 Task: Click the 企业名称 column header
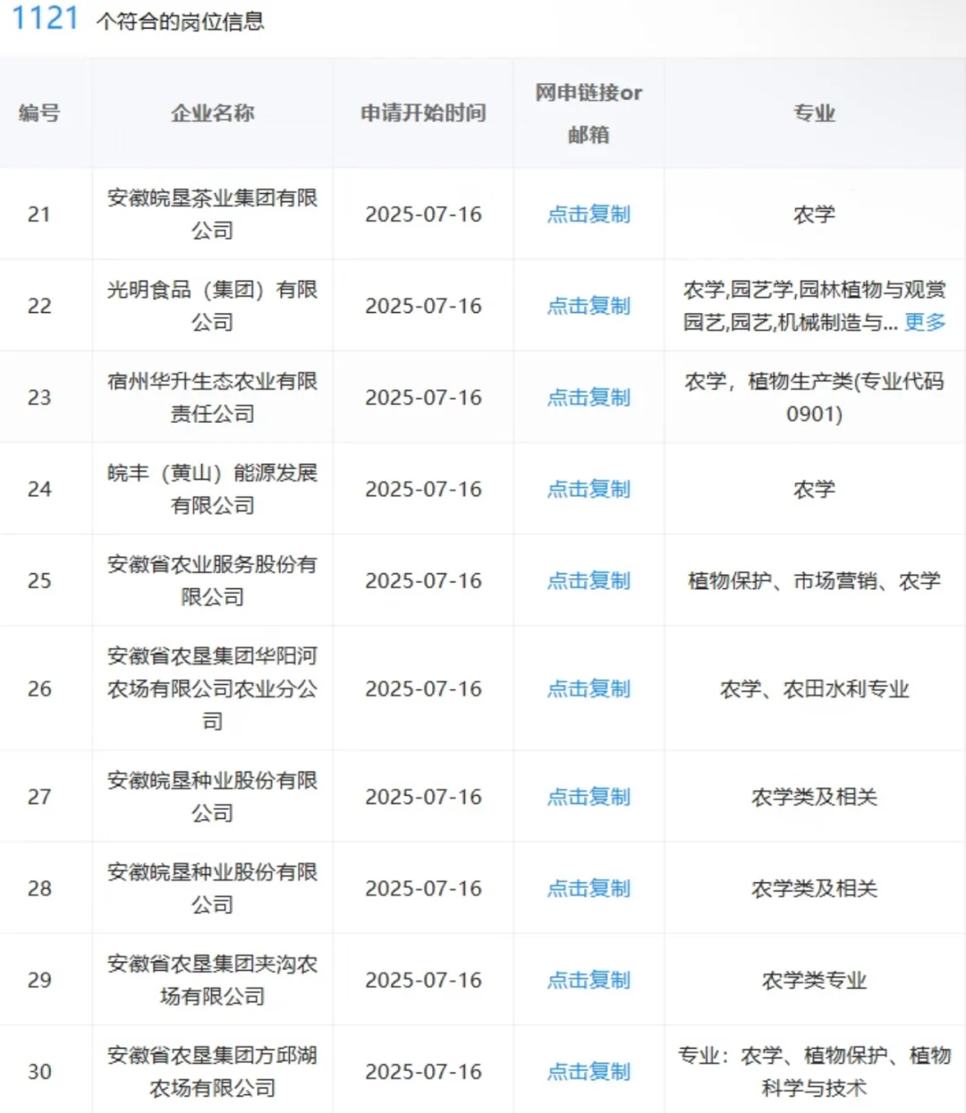(x=213, y=113)
